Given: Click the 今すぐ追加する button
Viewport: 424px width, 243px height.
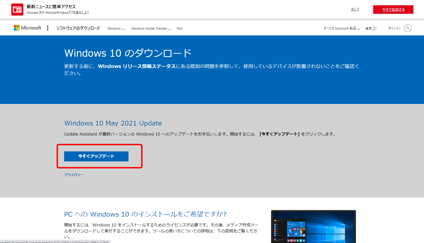Looking at the screenshot, I should pyautogui.click(x=393, y=10).
